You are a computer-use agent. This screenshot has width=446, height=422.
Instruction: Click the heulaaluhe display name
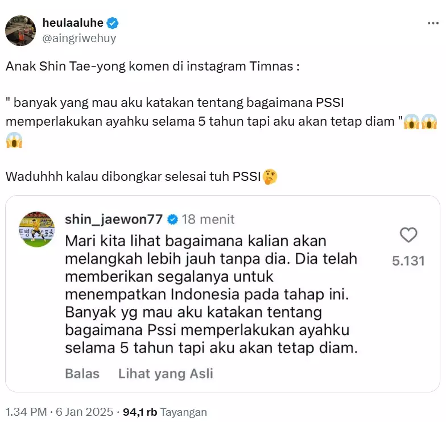[x=73, y=23]
